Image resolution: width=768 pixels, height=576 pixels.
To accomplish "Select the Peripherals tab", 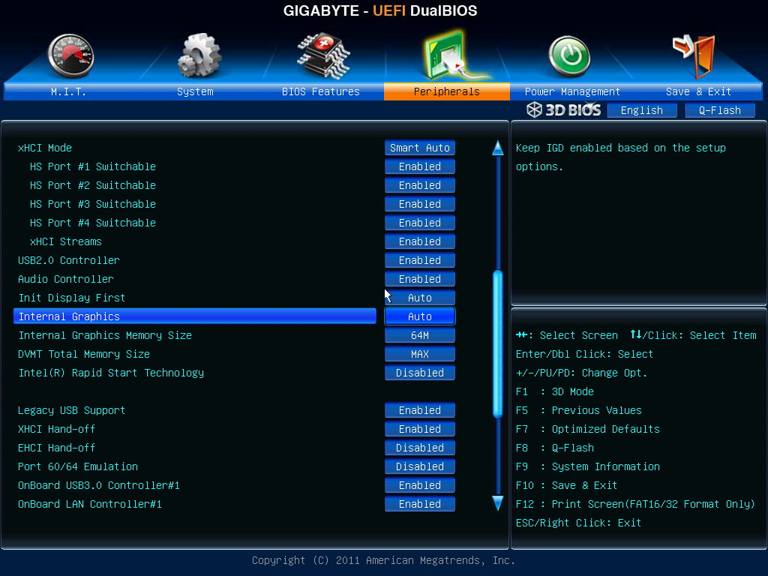I will click(x=447, y=91).
